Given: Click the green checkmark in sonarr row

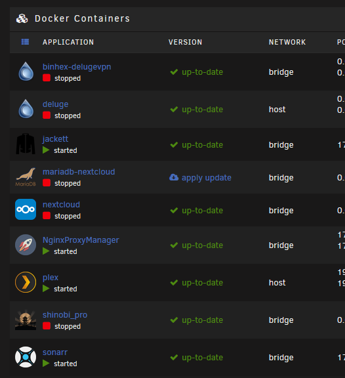Looking at the screenshot, I should tap(174, 357).
